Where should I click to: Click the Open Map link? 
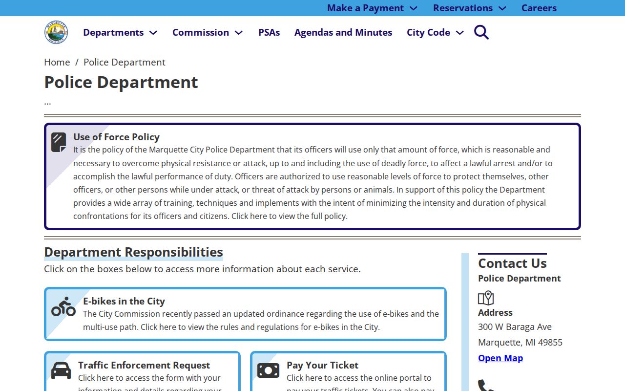[x=500, y=358]
